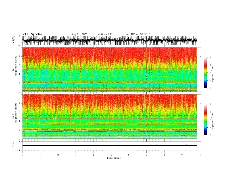Click the "-7" value on ch.2 colorbar

point(209,135)
